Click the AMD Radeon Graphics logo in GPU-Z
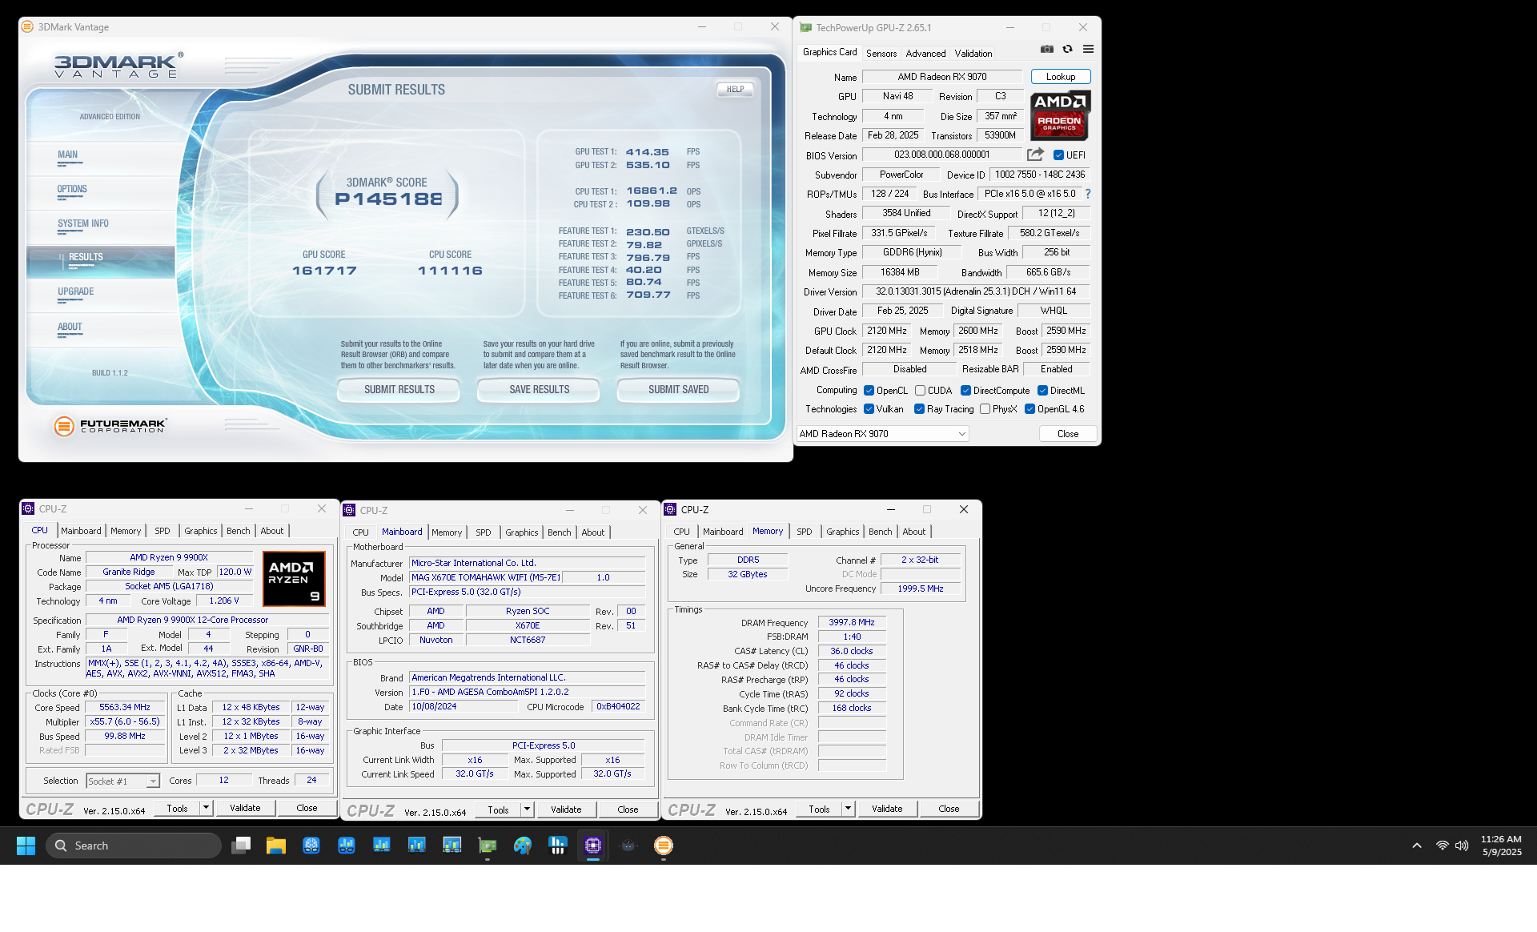This screenshot has height=932, width=1537. coord(1060,114)
